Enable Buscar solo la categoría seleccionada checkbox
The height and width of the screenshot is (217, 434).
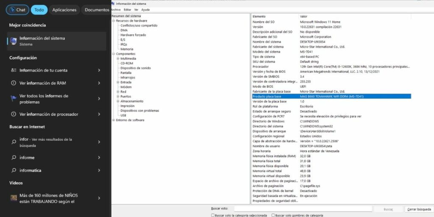coord(213,215)
